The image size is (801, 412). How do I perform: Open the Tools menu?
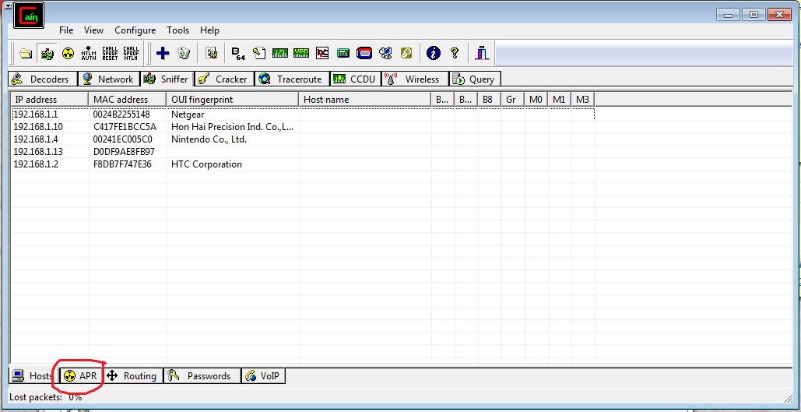pos(177,30)
